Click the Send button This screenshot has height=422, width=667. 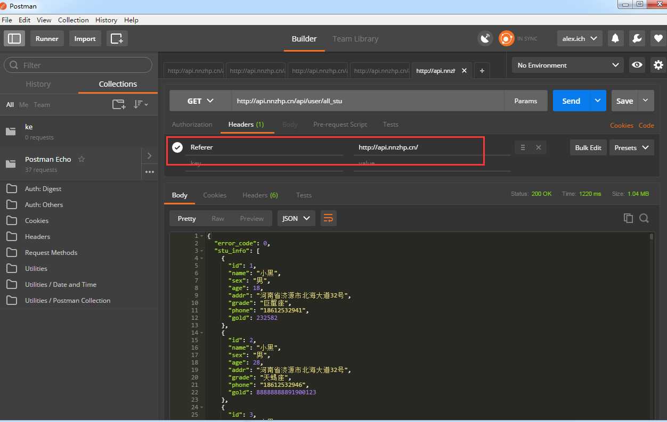tap(571, 101)
